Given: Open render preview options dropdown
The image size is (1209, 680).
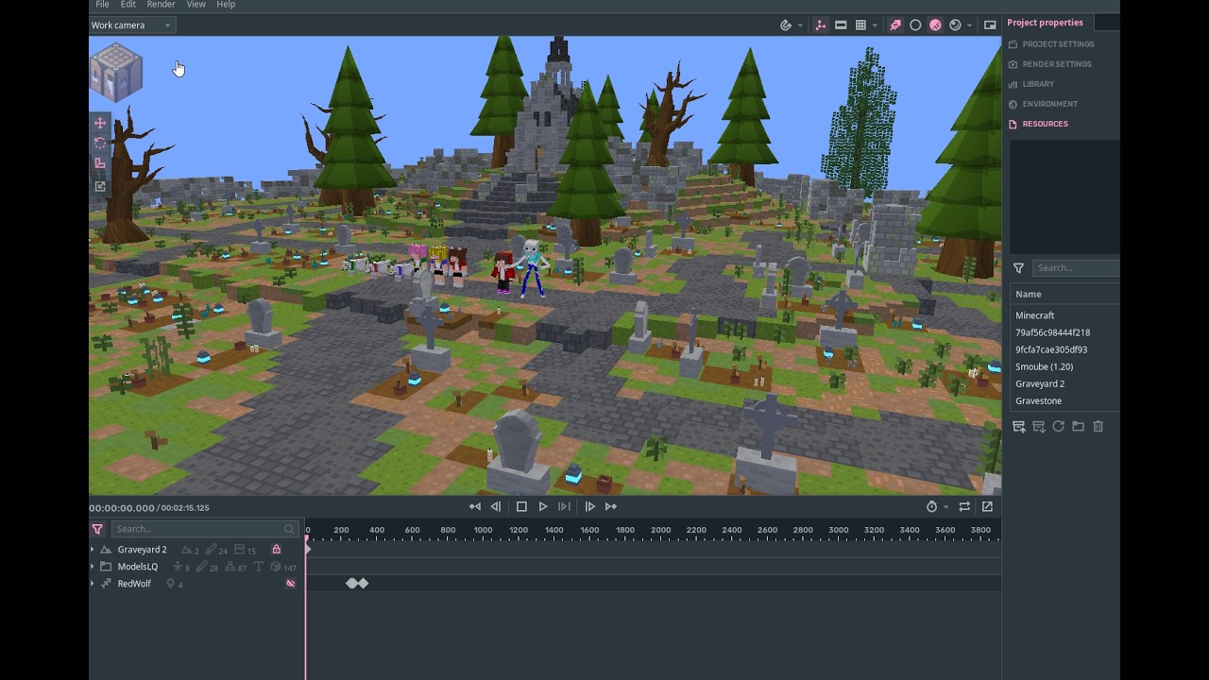Looking at the screenshot, I should [969, 25].
